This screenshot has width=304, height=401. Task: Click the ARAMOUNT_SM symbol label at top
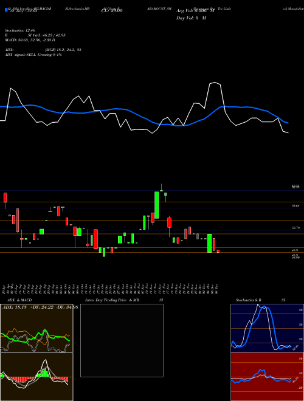(x=159, y=9)
